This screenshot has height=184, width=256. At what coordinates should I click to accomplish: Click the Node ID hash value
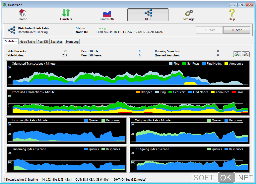coord(129,32)
